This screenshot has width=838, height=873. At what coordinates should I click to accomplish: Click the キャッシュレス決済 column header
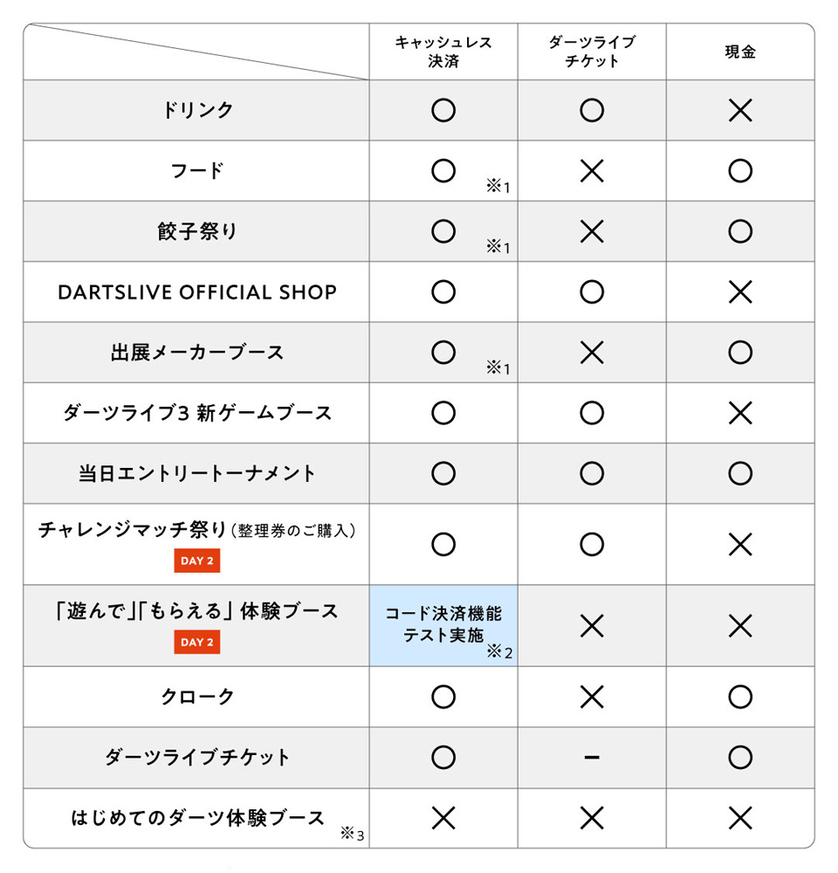coord(443,52)
